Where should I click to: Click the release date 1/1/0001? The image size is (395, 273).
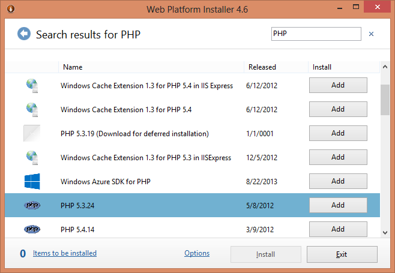click(260, 134)
